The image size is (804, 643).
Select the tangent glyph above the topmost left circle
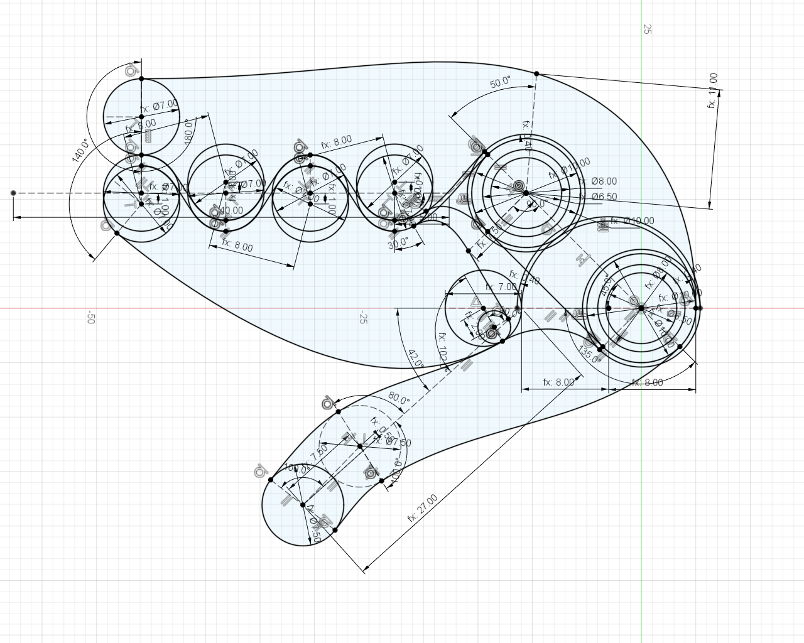[x=131, y=70]
